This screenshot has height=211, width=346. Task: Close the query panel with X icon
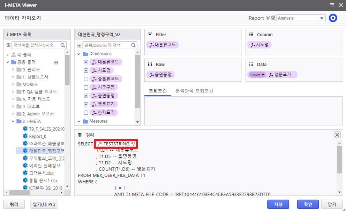pos(337,135)
